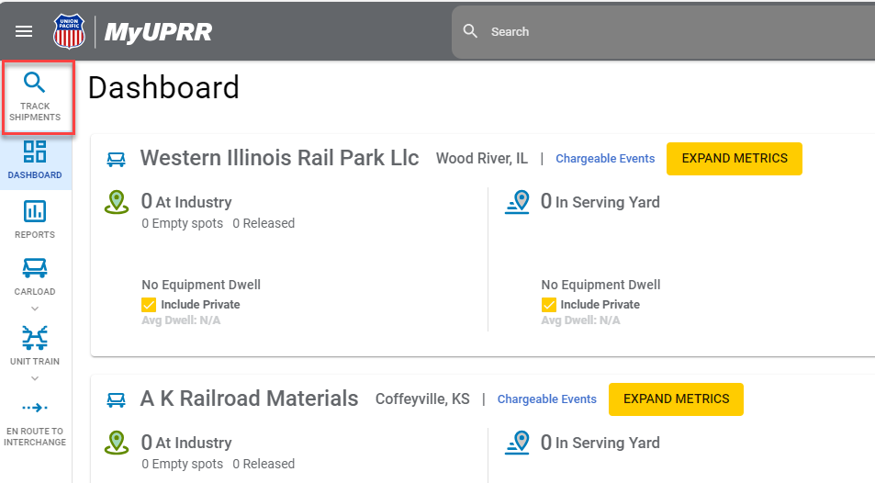Click No Equipment Dwell under In Serving Yard

(x=601, y=285)
